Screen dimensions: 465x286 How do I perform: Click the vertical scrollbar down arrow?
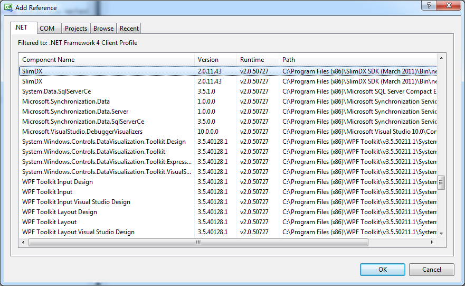pyautogui.click(x=441, y=234)
